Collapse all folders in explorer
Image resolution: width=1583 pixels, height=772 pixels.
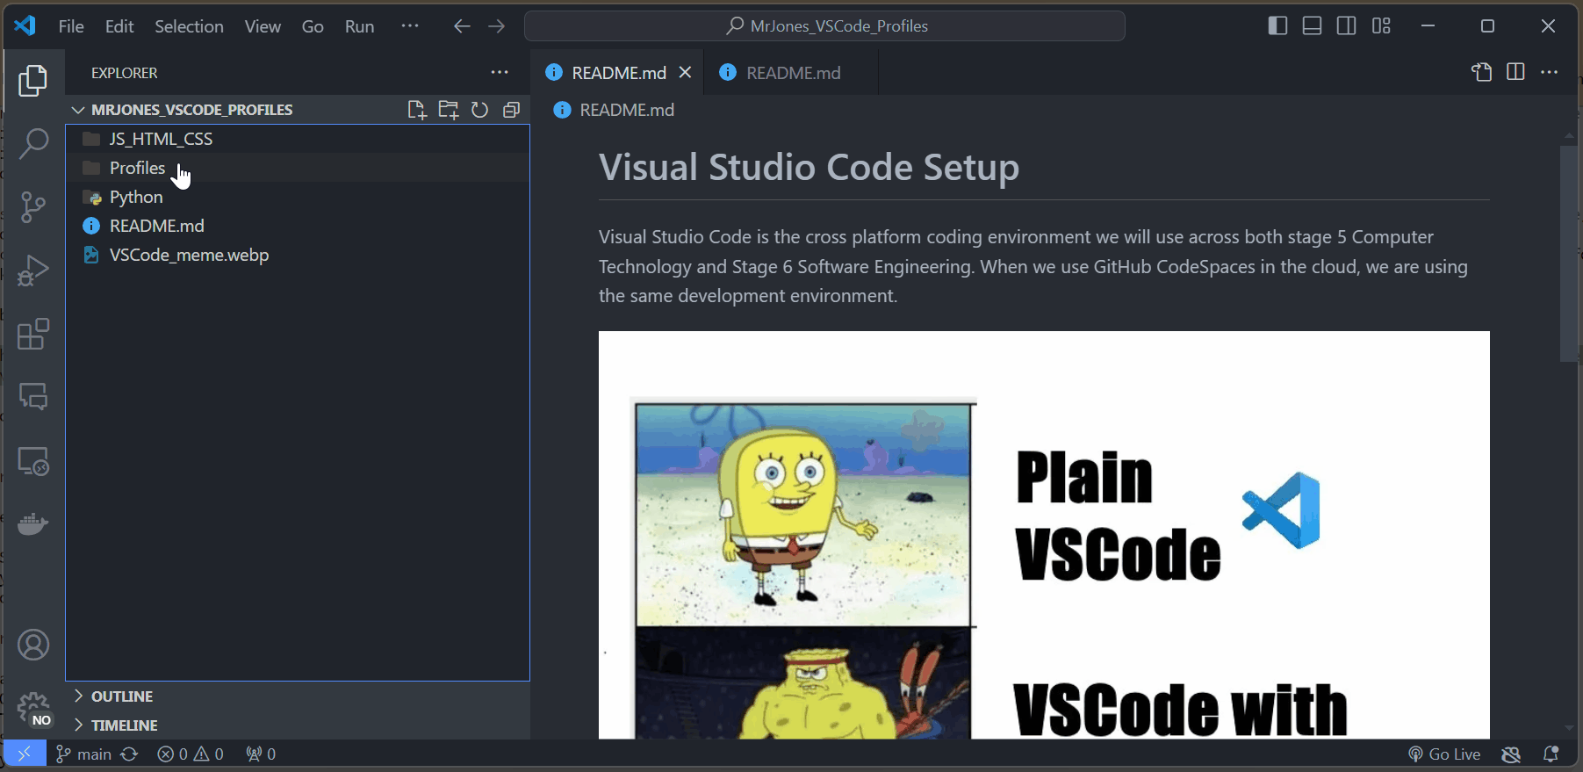click(x=511, y=110)
